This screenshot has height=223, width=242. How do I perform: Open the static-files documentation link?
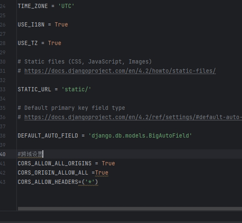click(120, 71)
